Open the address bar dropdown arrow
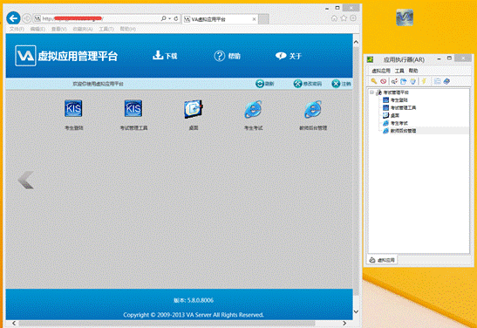The image size is (477, 328). [x=170, y=19]
